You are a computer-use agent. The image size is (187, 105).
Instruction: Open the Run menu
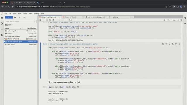[20, 14]
